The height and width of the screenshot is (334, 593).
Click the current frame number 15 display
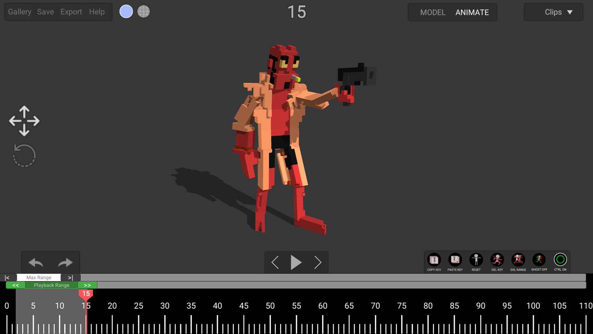pyautogui.click(x=296, y=12)
